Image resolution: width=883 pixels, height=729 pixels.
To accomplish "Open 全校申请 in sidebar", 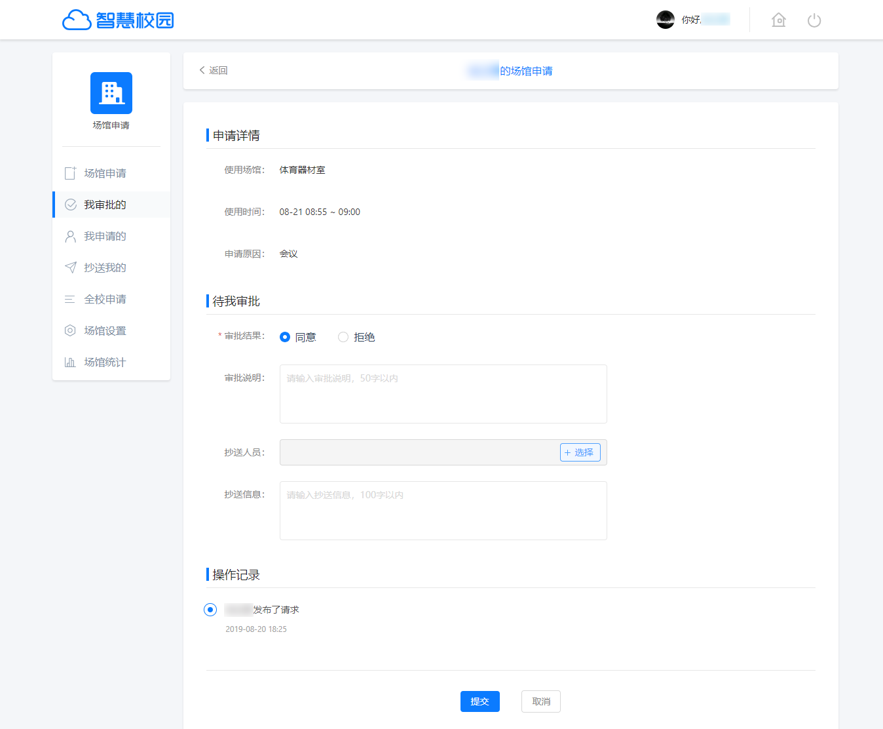I will click(x=105, y=299).
